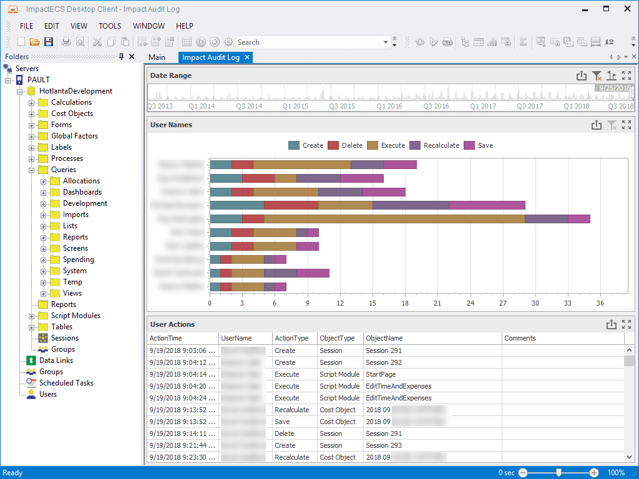Viewport: 639px width, 479px height.
Task: Click the Print toolbar icon
Action: 66,42
